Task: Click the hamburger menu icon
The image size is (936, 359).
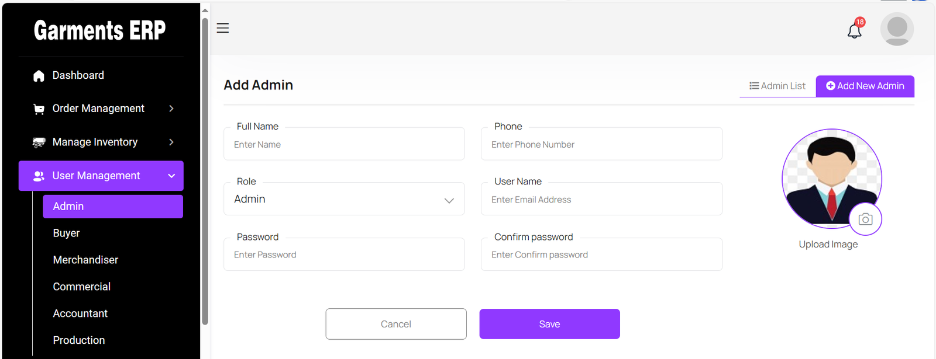Action: click(223, 28)
